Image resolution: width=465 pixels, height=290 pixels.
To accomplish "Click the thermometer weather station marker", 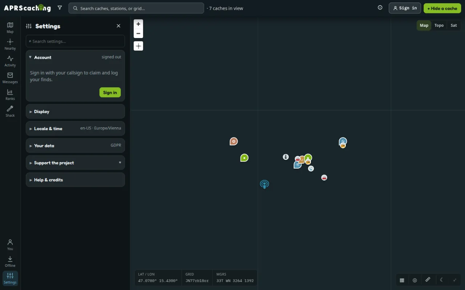I will pyautogui.click(x=286, y=157).
